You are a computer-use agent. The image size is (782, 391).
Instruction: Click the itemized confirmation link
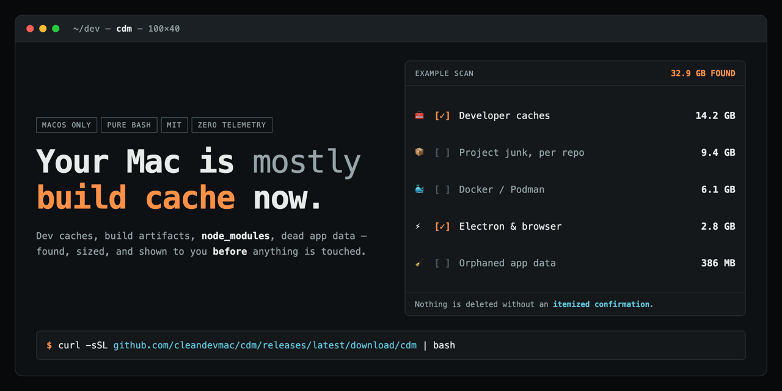coord(602,304)
